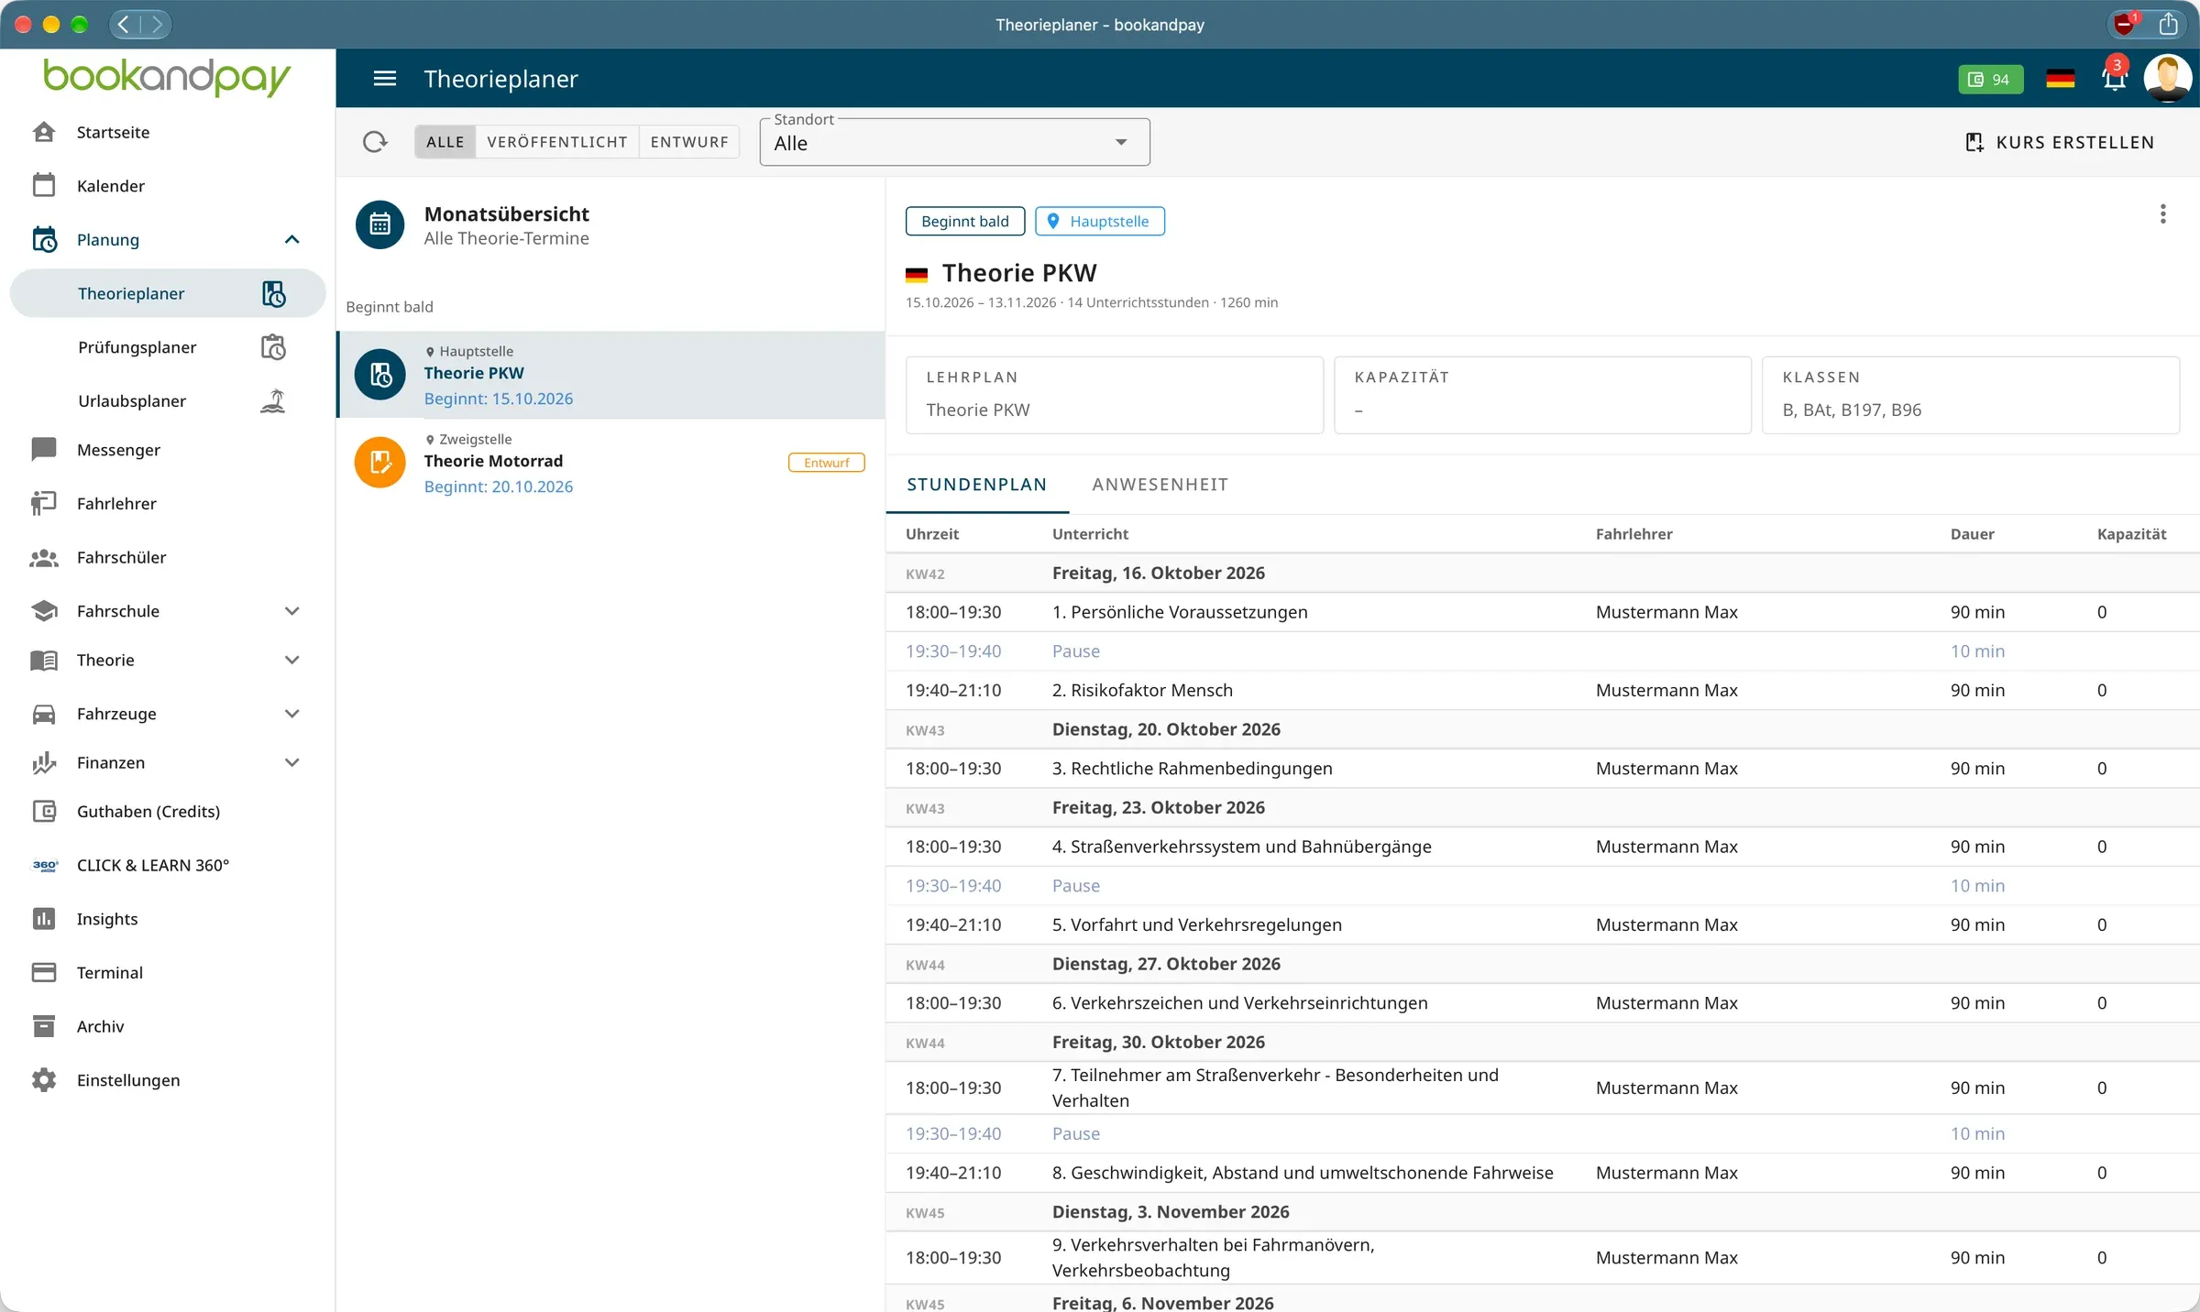
Task: Switch to the STUNDENPLAN tab
Action: click(x=977, y=485)
